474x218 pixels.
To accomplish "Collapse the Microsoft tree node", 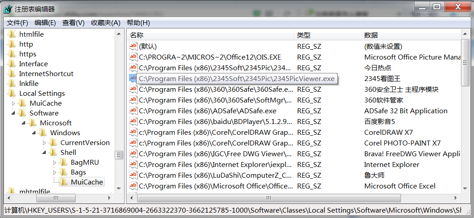I will (24, 123).
